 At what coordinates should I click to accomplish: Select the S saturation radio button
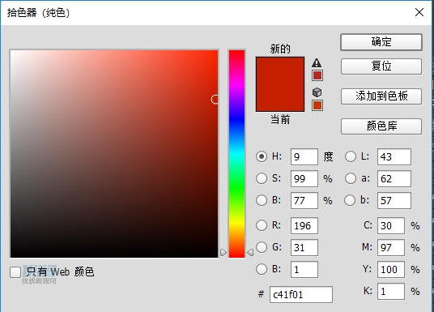[262, 178]
